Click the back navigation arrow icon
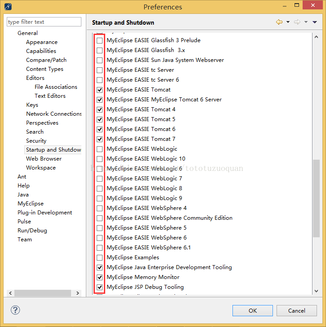326x327 pixels. coord(279,22)
